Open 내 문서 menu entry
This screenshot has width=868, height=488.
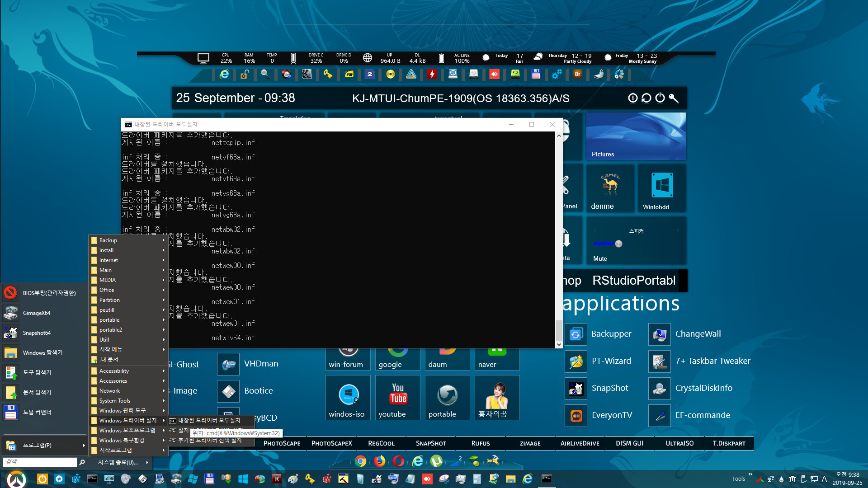click(128, 360)
